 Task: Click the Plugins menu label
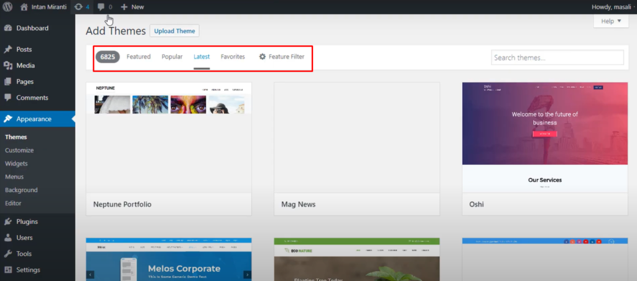27,222
